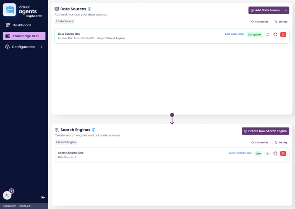Expand the Configuration menu chevron
The width and height of the screenshot is (295, 209).
[x=41, y=47]
